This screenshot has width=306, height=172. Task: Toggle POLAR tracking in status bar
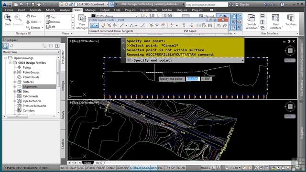tap(101, 168)
